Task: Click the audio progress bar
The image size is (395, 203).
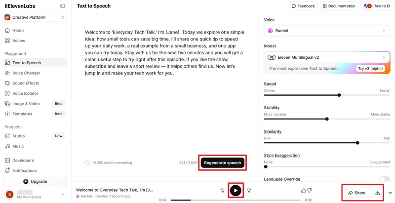Action: pos(236,200)
